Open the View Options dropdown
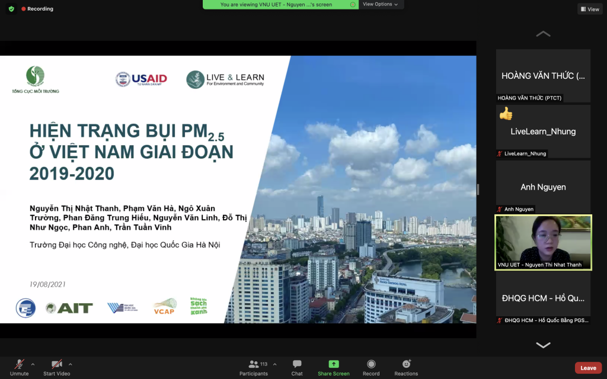This screenshot has width=607, height=379. (380, 5)
